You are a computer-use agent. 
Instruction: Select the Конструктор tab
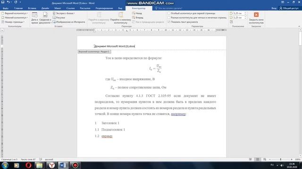point(139,8)
